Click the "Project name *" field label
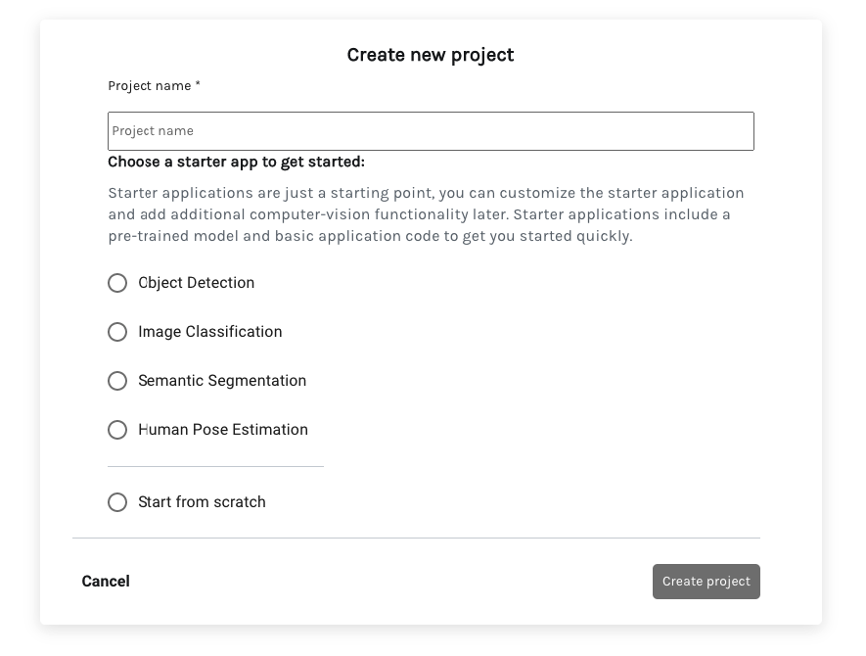This screenshot has height=656, width=866. tap(150, 86)
